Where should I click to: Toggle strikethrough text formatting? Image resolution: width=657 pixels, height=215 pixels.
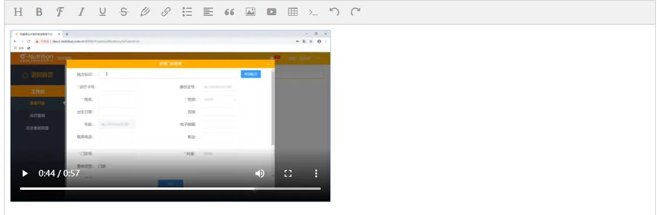[124, 12]
